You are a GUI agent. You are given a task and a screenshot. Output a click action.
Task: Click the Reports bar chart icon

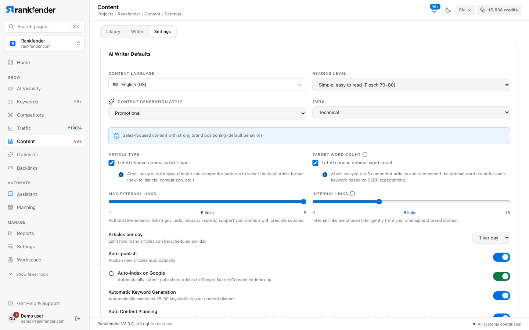point(11,234)
